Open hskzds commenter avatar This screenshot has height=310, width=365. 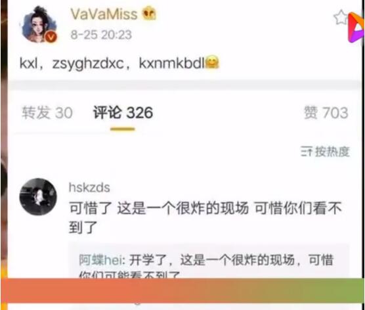pos(38,196)
